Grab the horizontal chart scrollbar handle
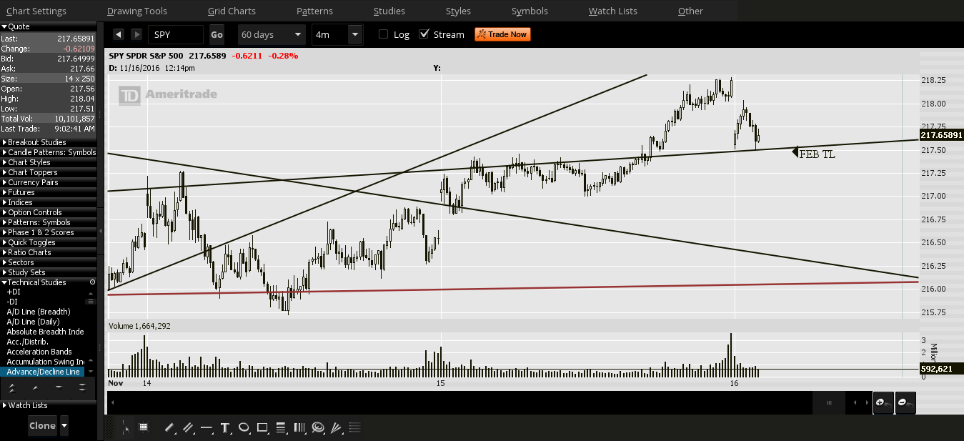 (829, 403)
